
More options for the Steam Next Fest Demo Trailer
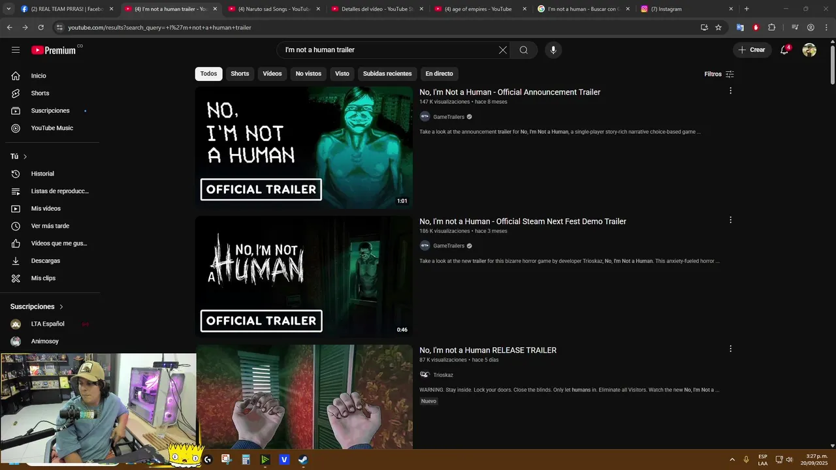[x=730, y=220]
